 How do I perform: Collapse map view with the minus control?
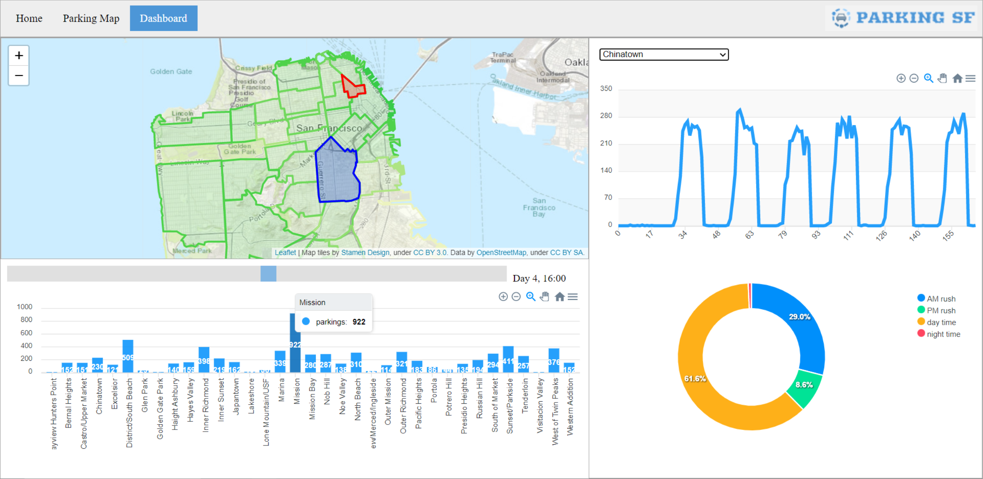tap(18, 75)
